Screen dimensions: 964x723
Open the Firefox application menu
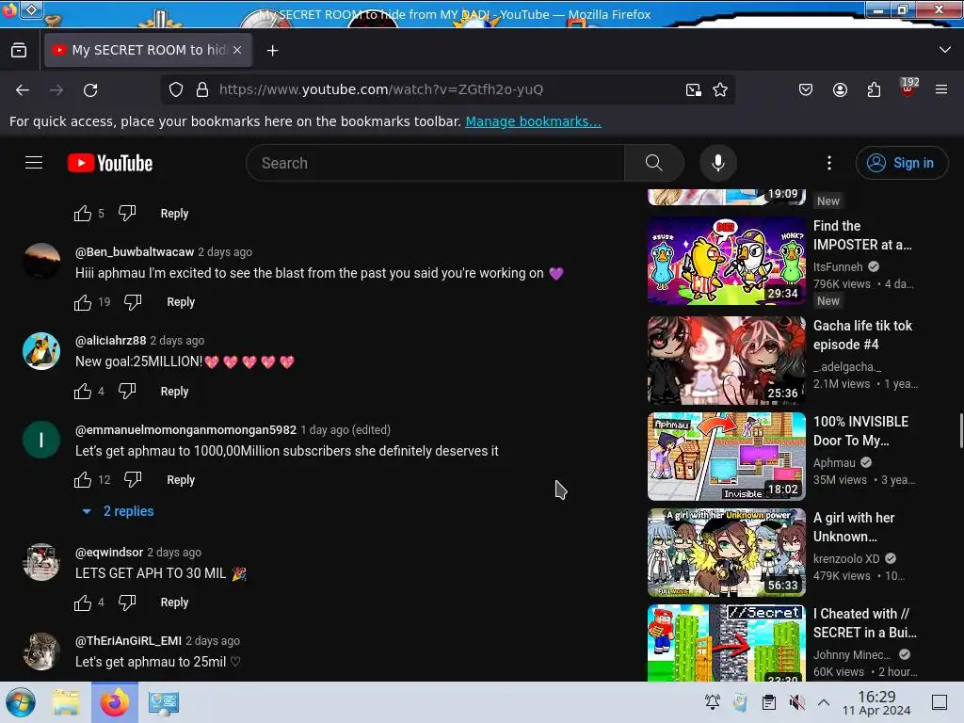point(940,89)
